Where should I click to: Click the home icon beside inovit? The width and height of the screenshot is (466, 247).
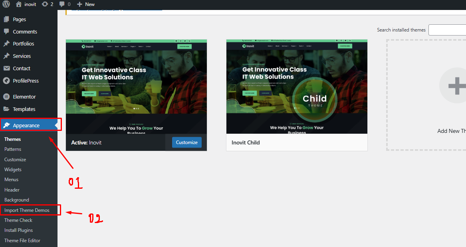click(x=19, y=4)
